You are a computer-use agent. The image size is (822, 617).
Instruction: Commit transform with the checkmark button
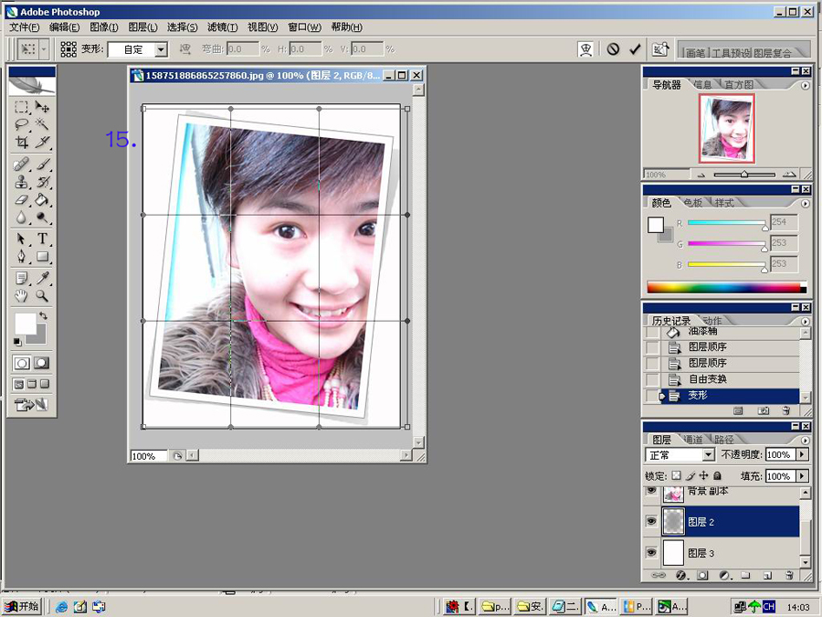(635, 48)
